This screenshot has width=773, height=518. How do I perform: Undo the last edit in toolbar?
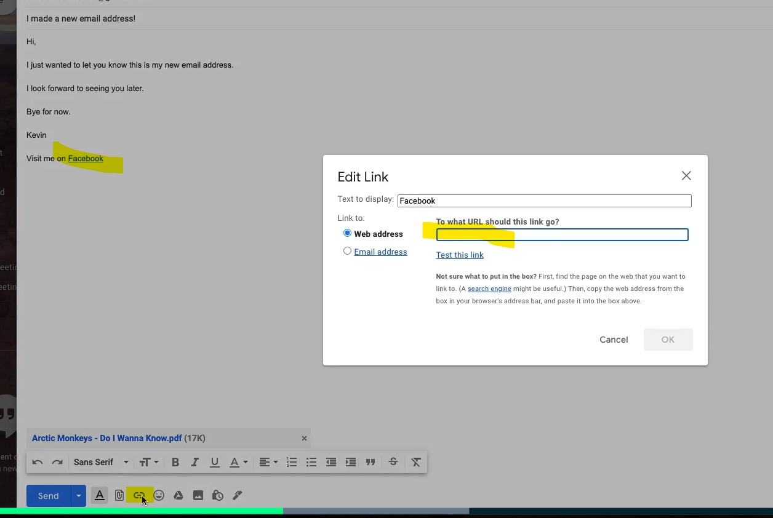(38, 462)
